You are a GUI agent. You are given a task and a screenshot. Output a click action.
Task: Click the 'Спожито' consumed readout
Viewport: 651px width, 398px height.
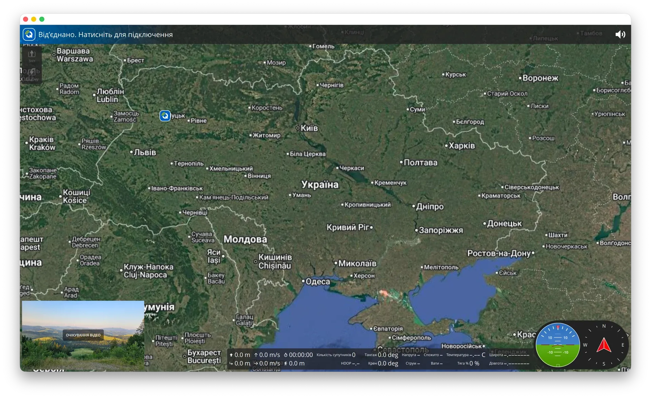[x=433, y=355]
